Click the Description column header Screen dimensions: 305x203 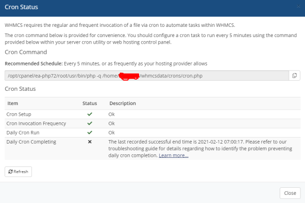[x=122, y=104]
